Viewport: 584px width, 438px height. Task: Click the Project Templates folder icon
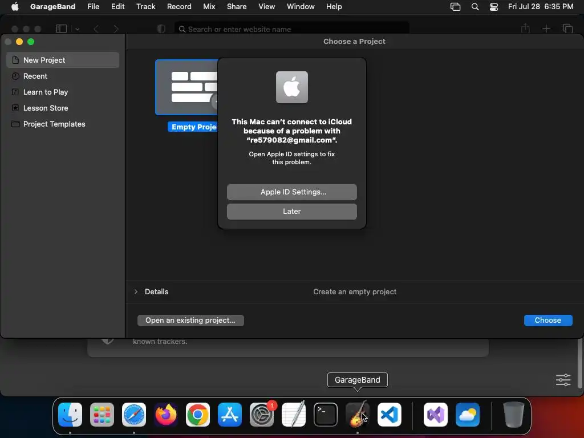coord(15,124)
